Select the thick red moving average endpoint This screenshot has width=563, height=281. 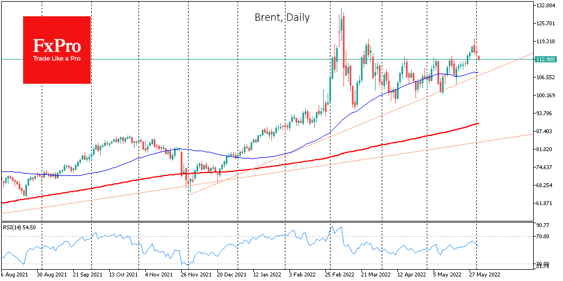(x=478, y=124)
